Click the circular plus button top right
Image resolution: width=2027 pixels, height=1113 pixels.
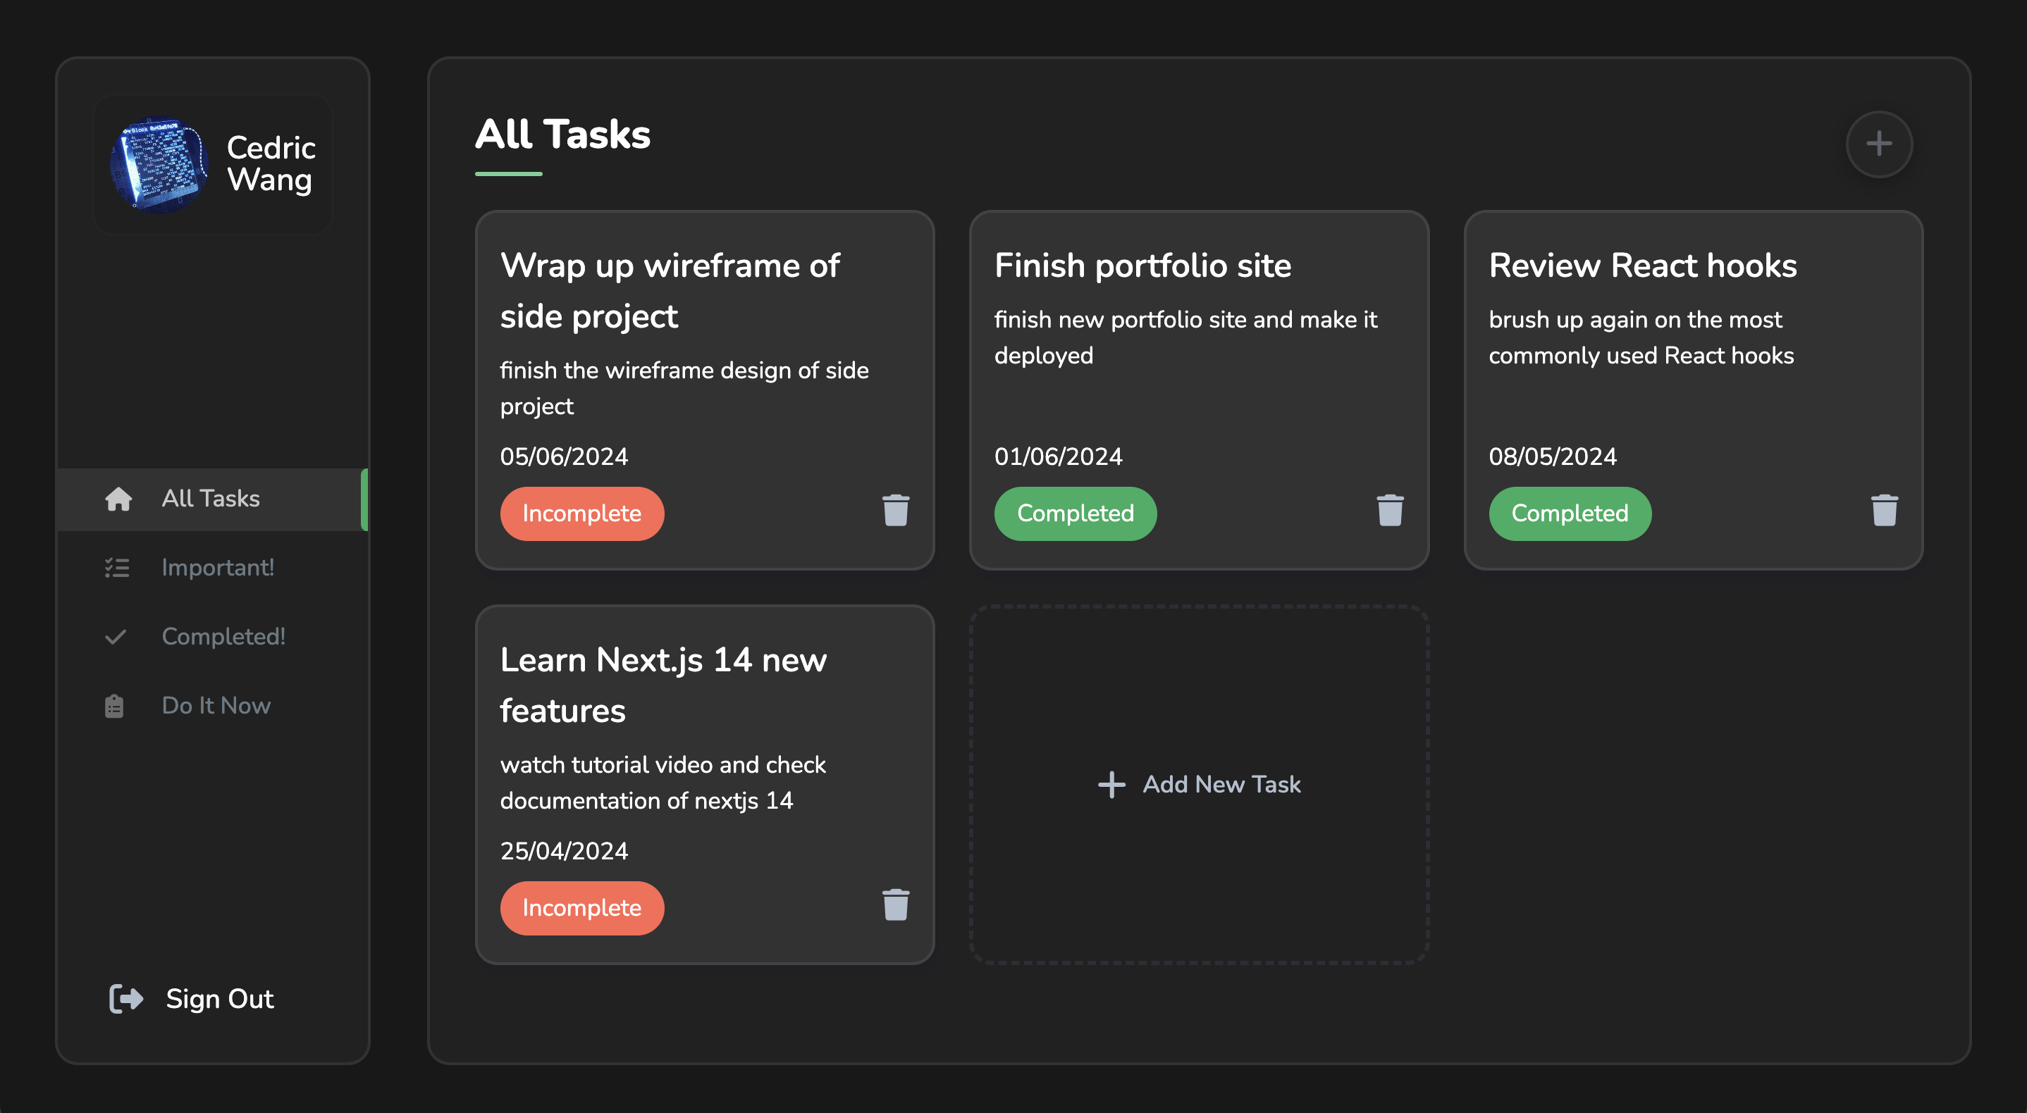click(x=1878, y=144)
